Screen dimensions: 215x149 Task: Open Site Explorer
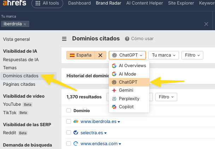click(181, 3)
